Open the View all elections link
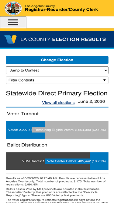This screenshot has width=114, height=203. (x=58, y=103)
